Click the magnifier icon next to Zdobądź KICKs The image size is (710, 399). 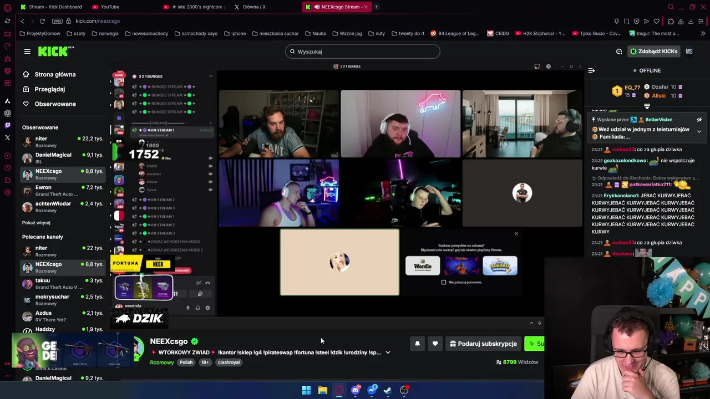(619, 52)
